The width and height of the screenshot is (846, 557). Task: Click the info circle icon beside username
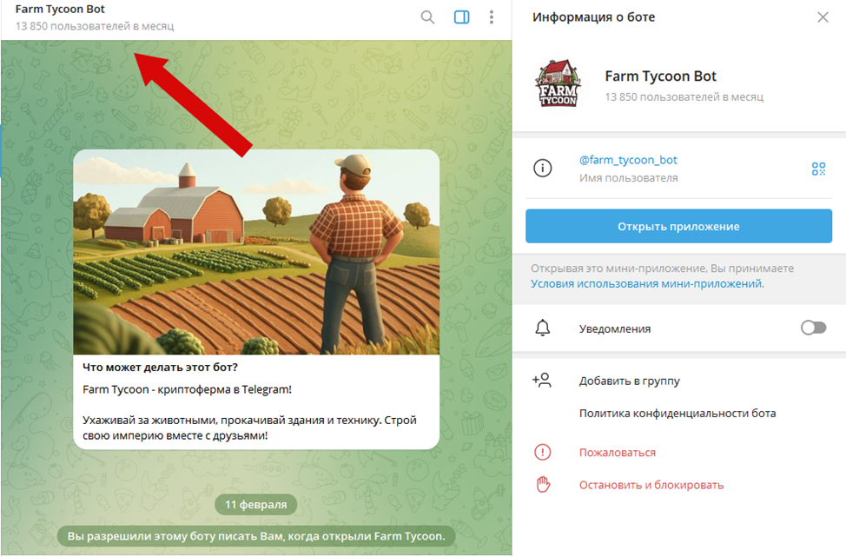coord(542,169)
